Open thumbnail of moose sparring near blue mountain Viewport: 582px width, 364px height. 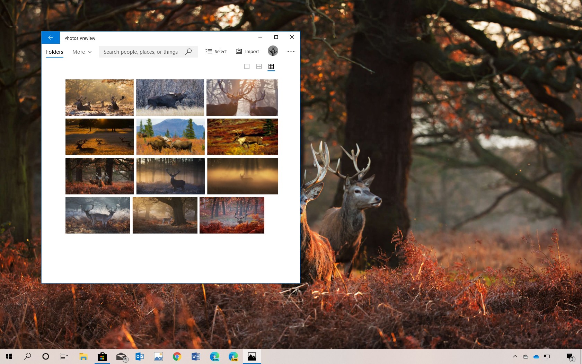171,137
